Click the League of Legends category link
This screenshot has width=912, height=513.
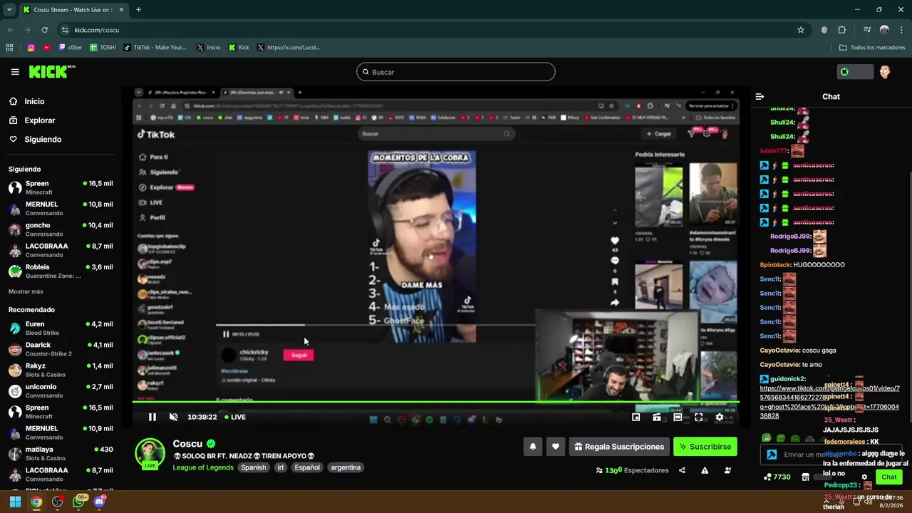[202, 467]
